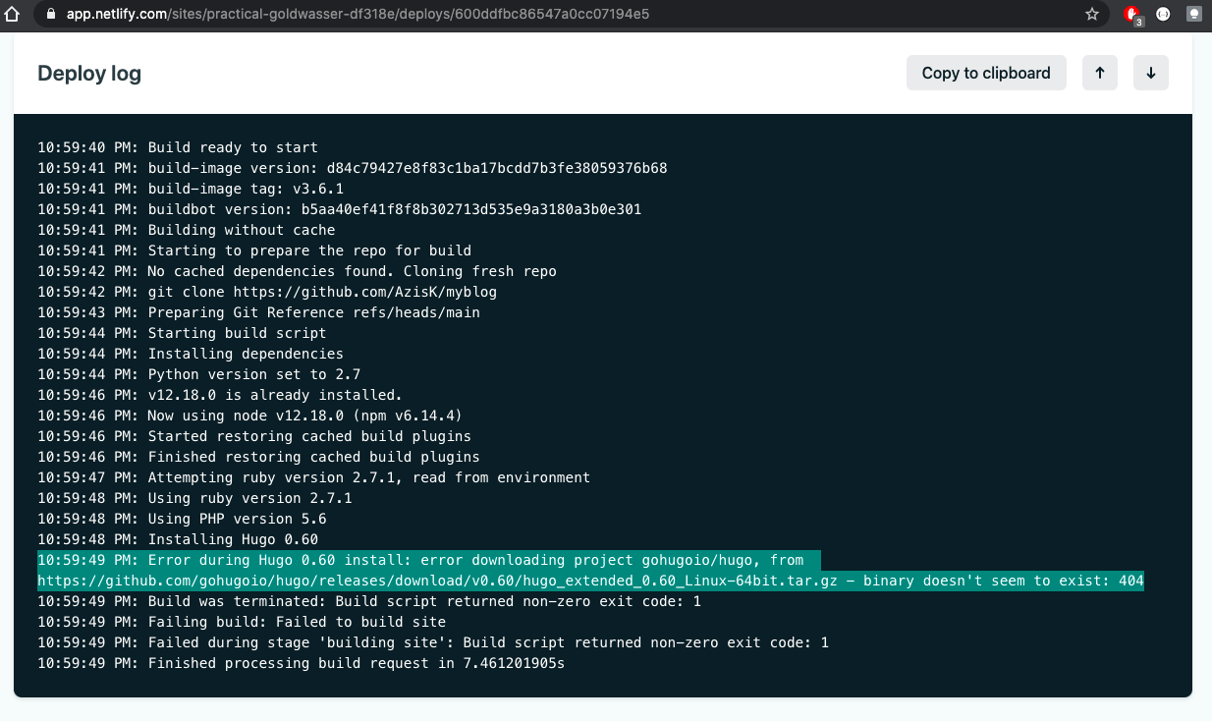
Task: Click the git clone github.com/AzisK/myblog line
Action: tap(267, 292)
